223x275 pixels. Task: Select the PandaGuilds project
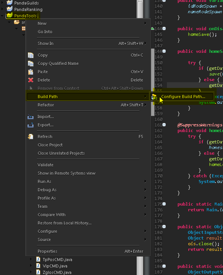[27, 3]
